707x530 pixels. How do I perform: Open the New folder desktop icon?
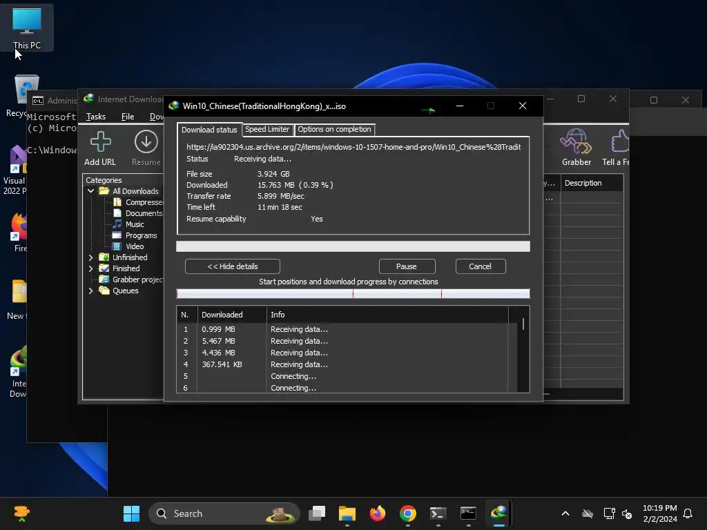pyautogui.click(x=18, y=300)
